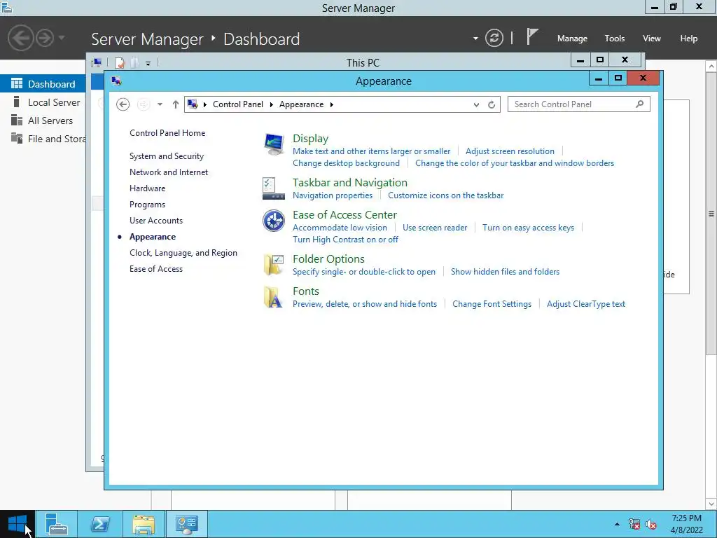Open the Tools menu
Screen dimensions: 717x538
tap(614, 39)
